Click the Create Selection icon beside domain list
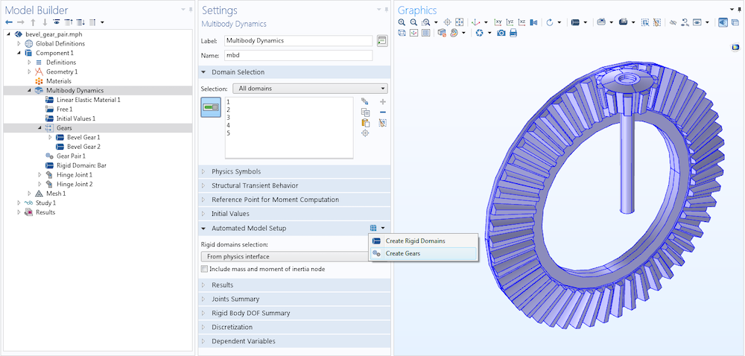 click(x=365, y=101)
